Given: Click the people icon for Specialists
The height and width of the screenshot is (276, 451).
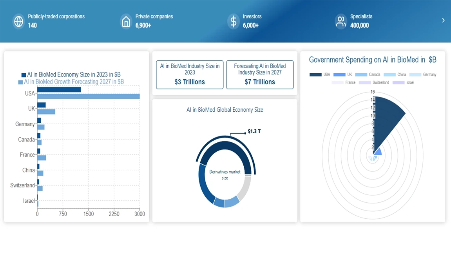Looking at the screenshot, I should tap(341, 21).
